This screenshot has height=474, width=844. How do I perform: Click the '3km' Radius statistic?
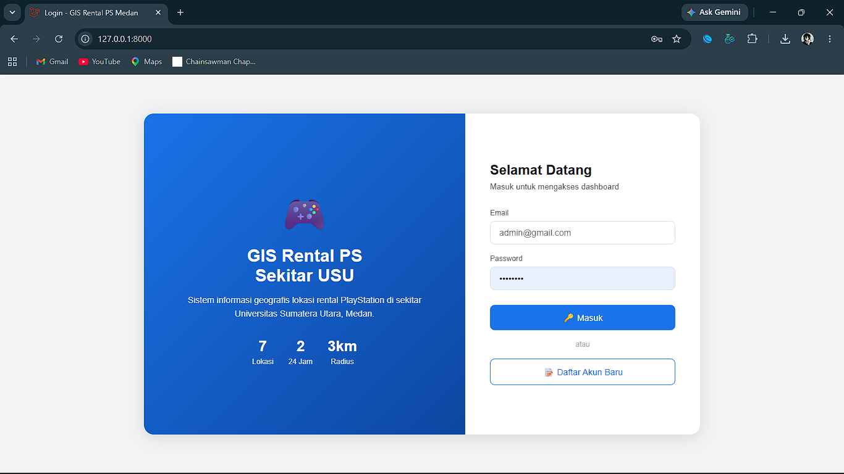342,352
